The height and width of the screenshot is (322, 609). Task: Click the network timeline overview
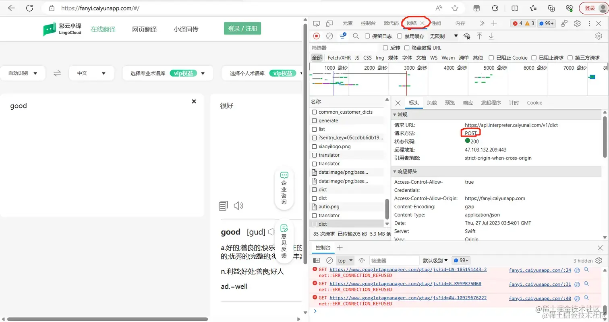(x=459, y=79)
